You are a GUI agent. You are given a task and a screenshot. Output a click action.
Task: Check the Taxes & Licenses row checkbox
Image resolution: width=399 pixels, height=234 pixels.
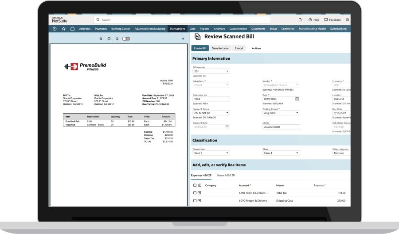click(195, 193)
